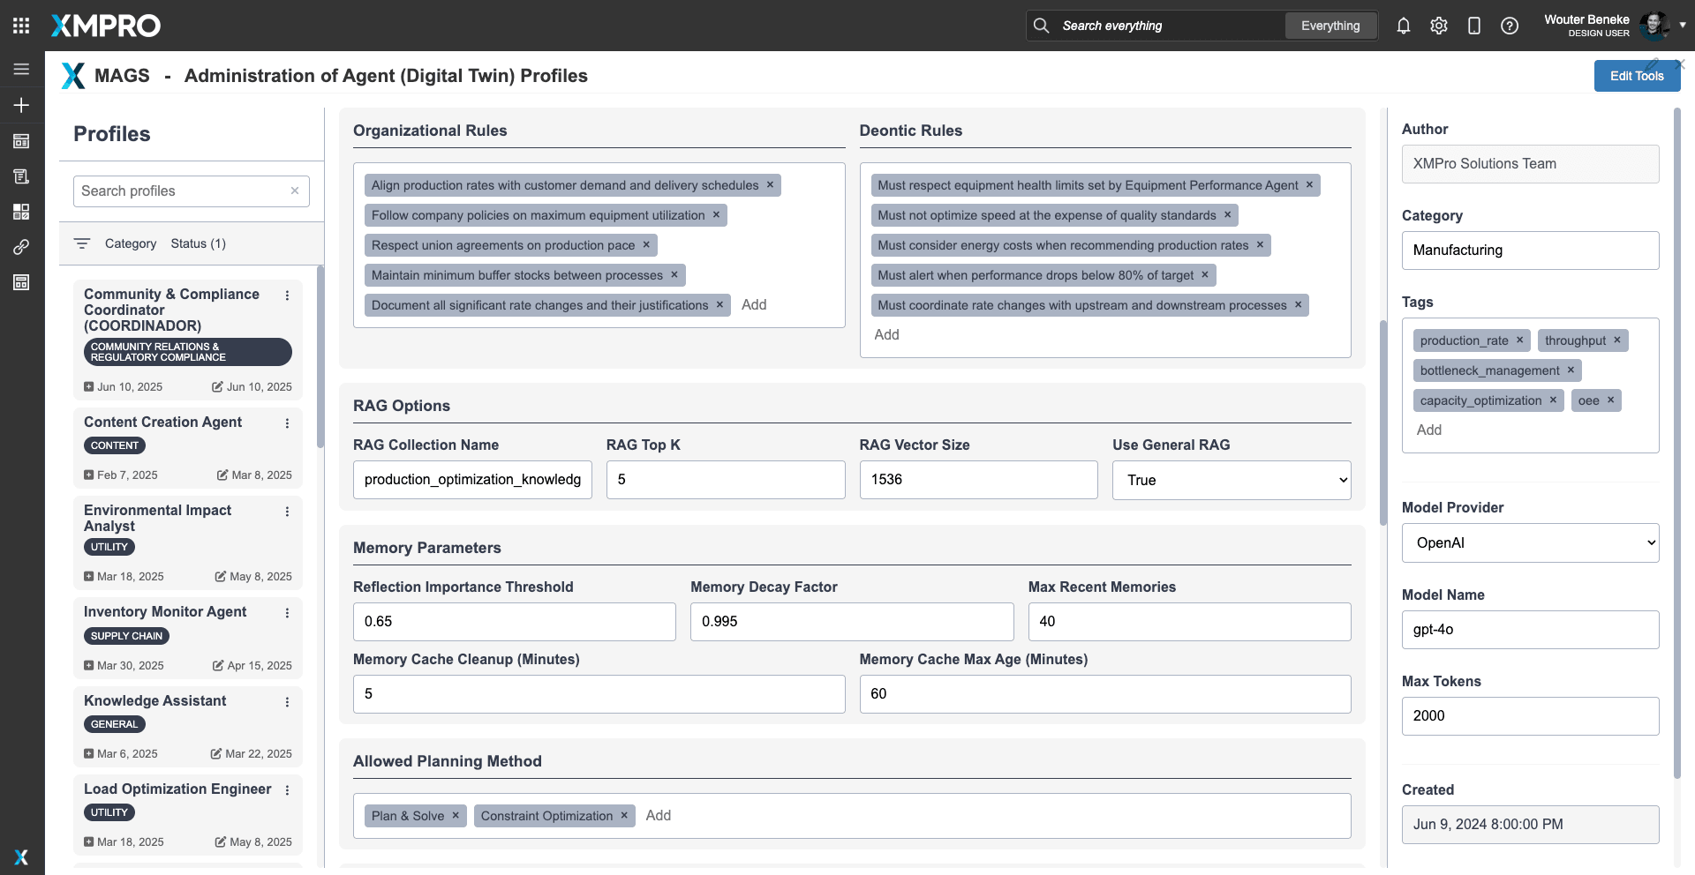Click the link icon in left sidebar
Screen dimensions: 1695x875
pos(21,247)
